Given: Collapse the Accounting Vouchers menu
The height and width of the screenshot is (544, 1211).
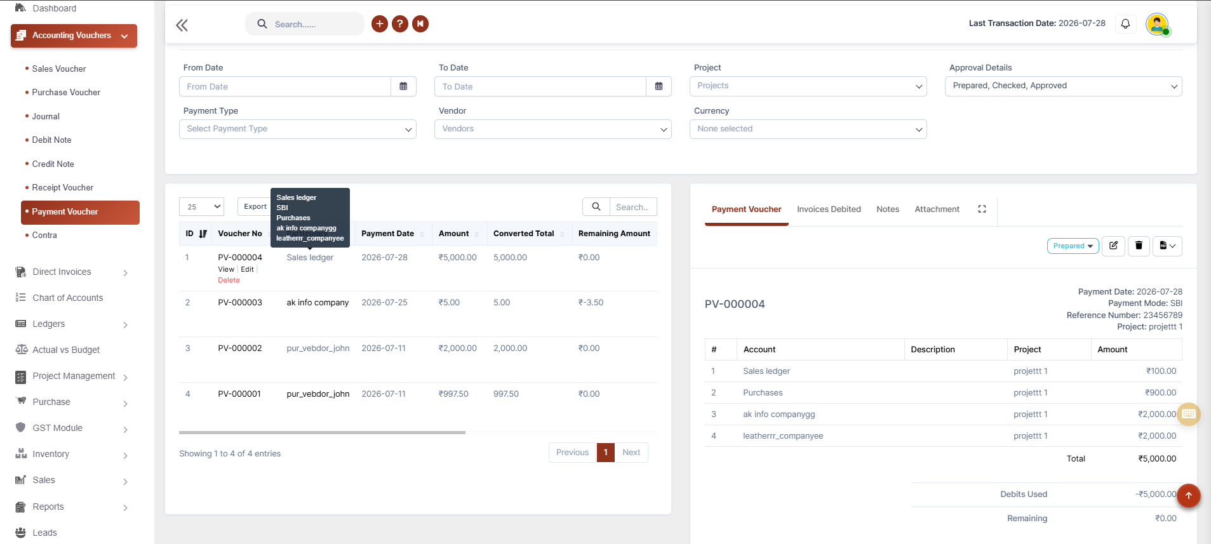Looking at the screenshot, I should pyautogui.click(x=74, y=36).
